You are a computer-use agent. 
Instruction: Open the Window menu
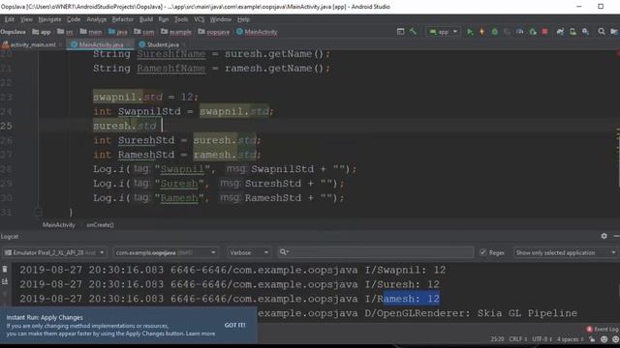[x=220, y=19]
